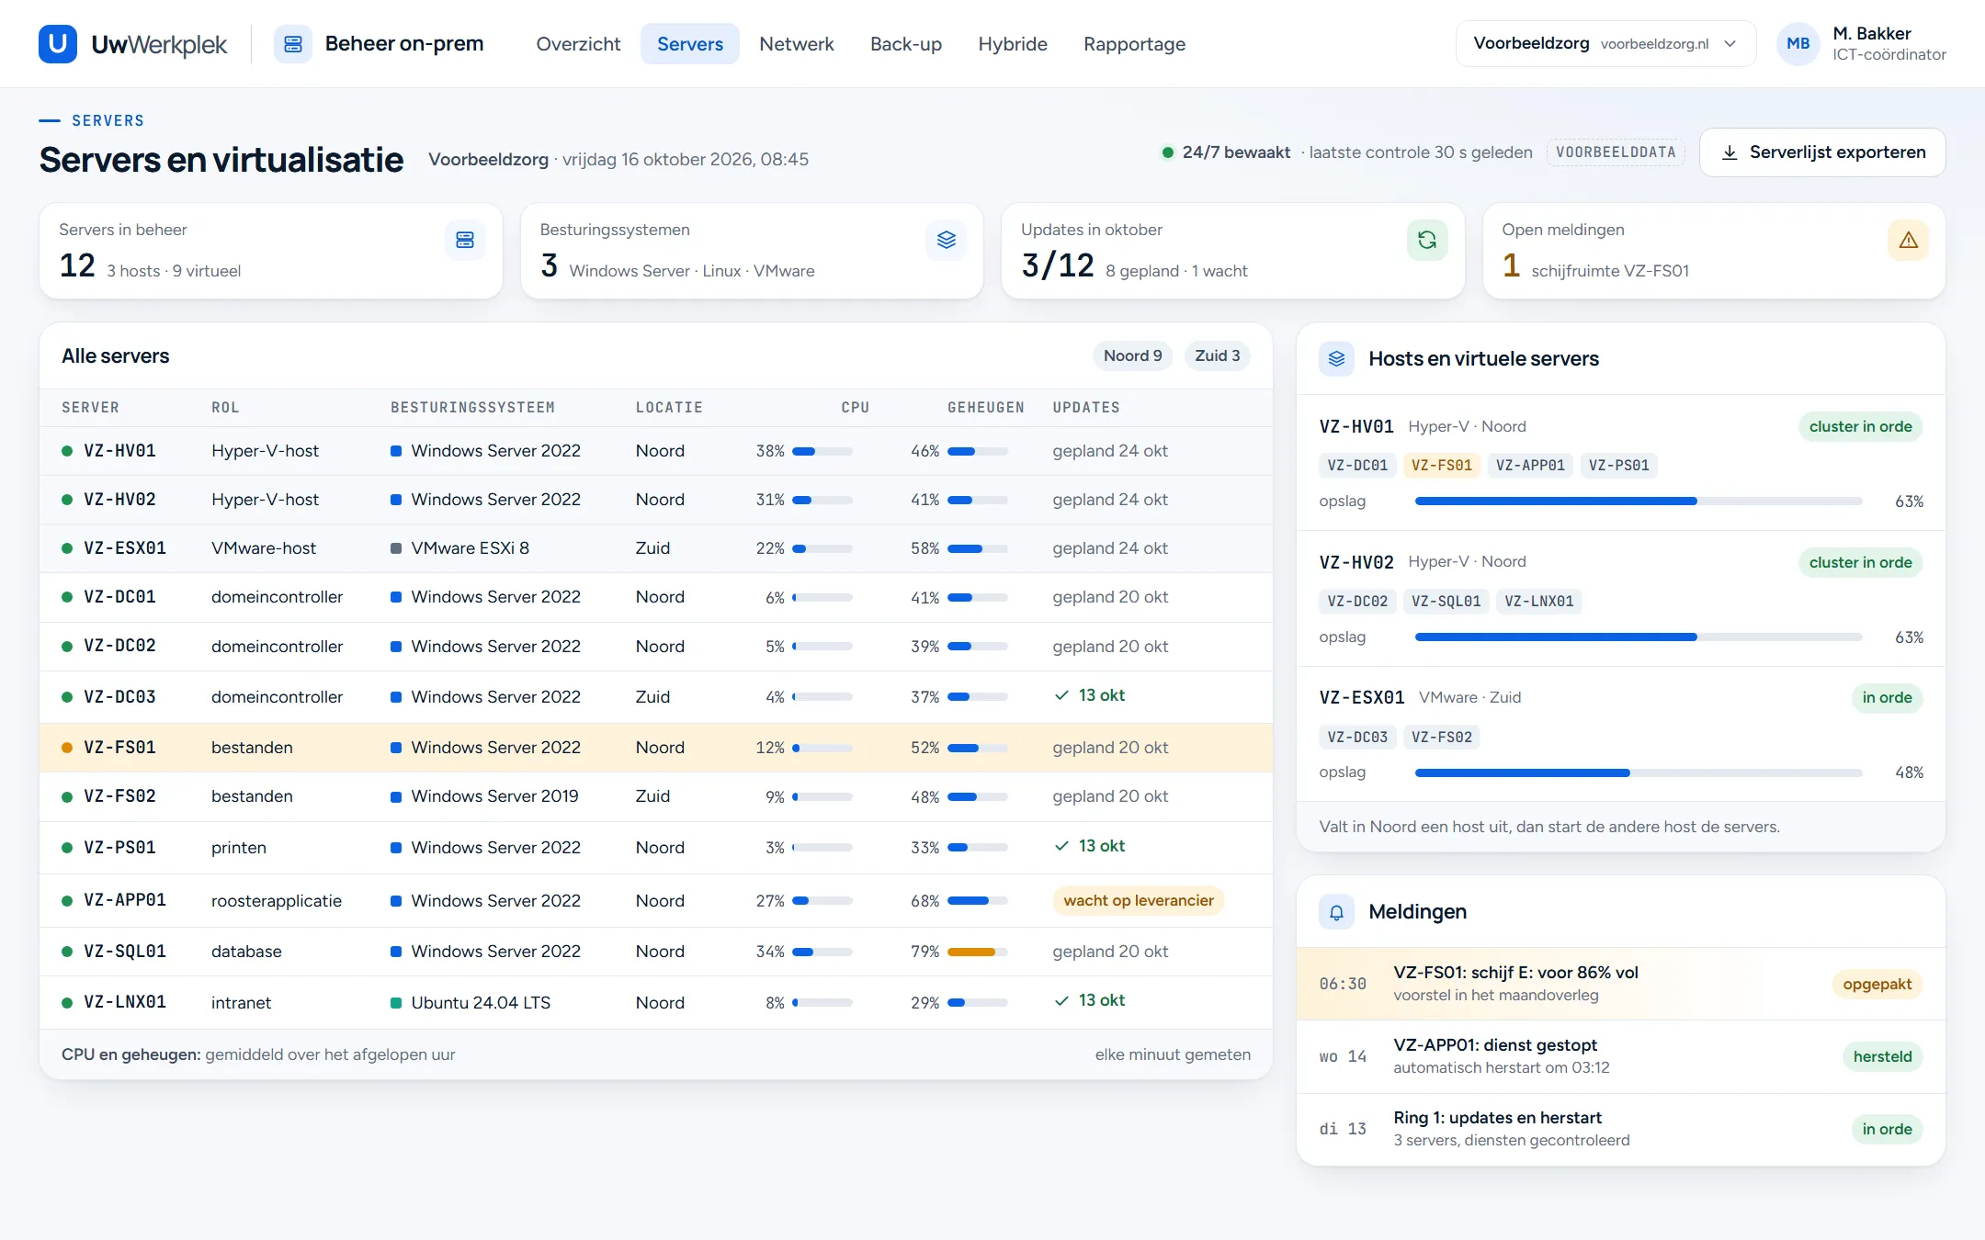Screen dimensions: 1985x1240
Task: Click the 'opgepakt' badge on the VZ-FS01 alert
Action: click(1877, 984)
